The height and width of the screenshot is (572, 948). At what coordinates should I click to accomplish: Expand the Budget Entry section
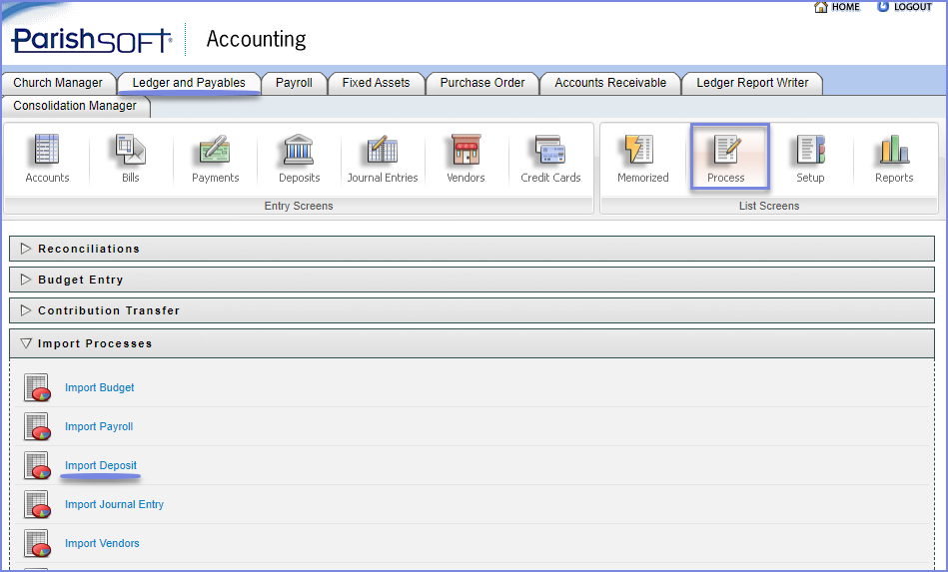tap(25, 280)
